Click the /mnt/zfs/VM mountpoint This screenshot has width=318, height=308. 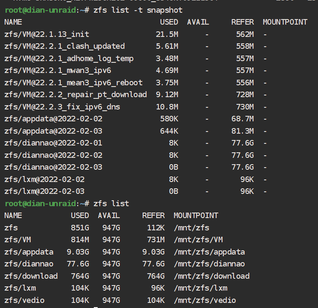click(x=198, y=240)
